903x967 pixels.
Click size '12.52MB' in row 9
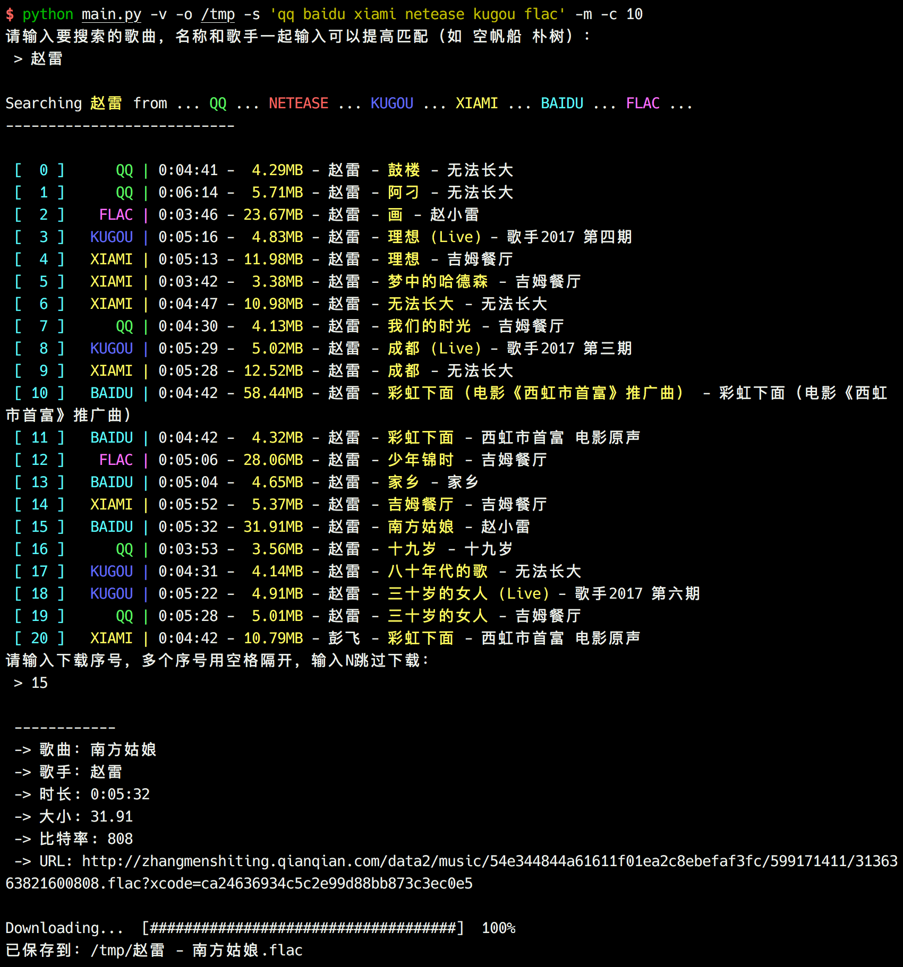(273, 370)
